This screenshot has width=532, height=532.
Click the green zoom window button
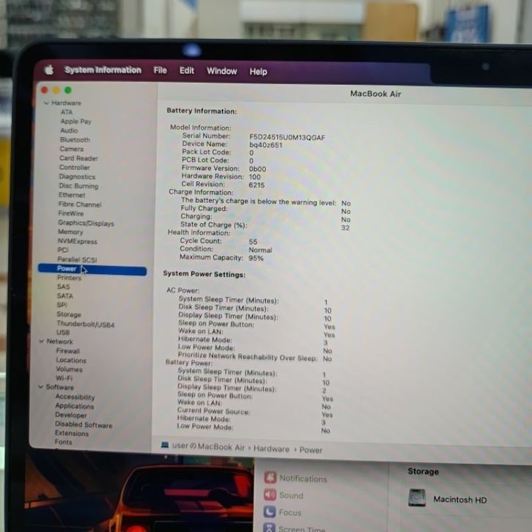pyautogui.click(x=68, y=90)
